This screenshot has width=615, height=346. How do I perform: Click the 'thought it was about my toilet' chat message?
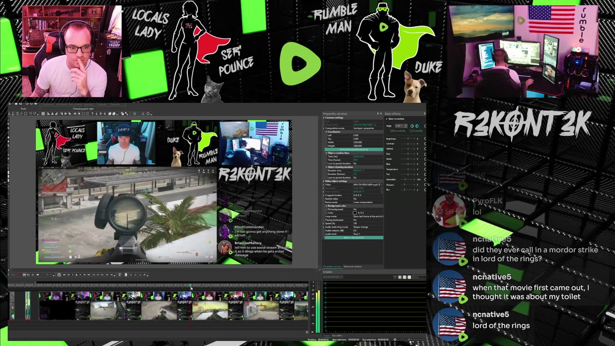pos(530,292)
